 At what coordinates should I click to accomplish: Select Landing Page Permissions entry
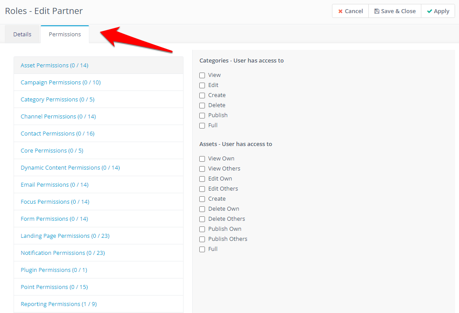(x=65, y=236)
